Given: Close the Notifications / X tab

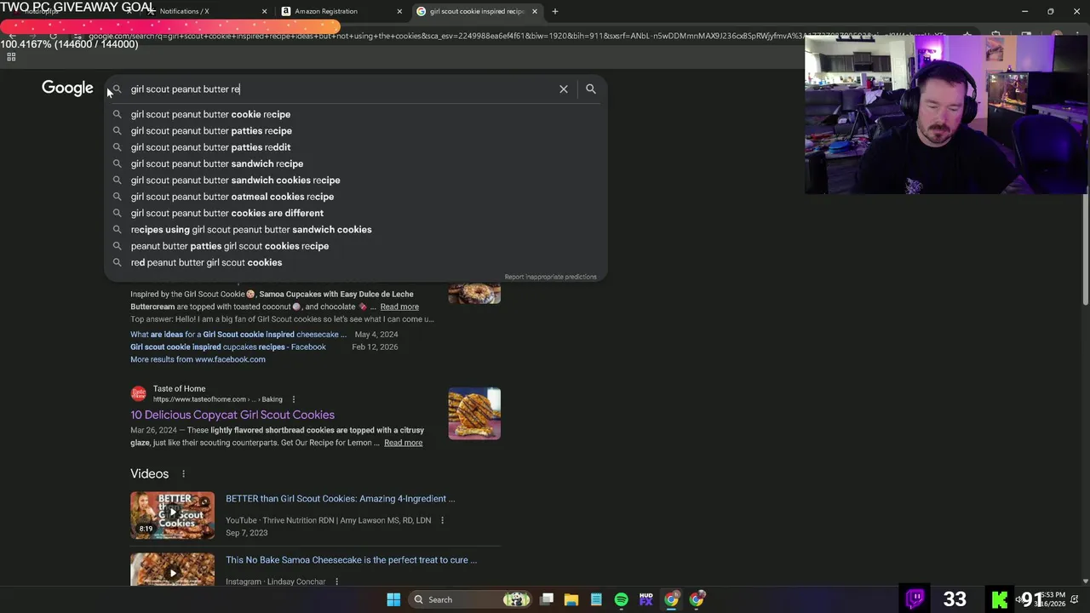Looking at the screenshot, I should (x=264, y=11).
